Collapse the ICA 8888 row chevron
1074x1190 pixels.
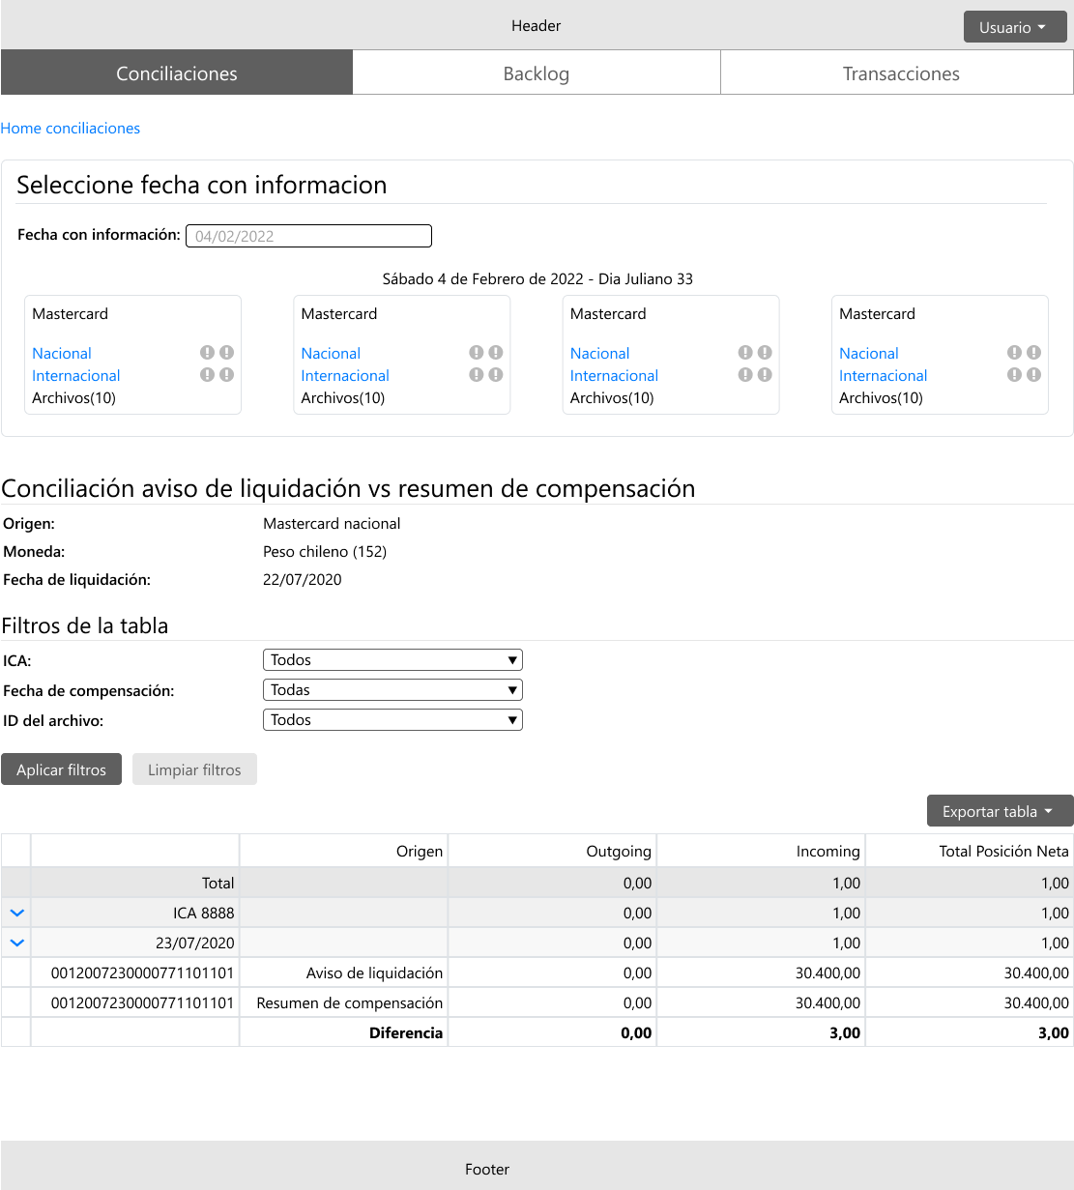pyautogui.click(x=16, y=913)
